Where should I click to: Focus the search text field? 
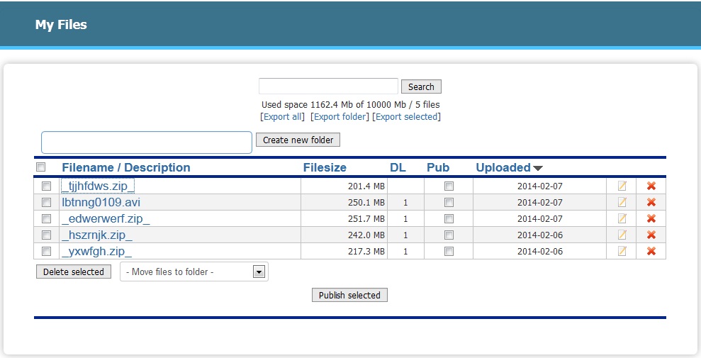tap(328, 86)
